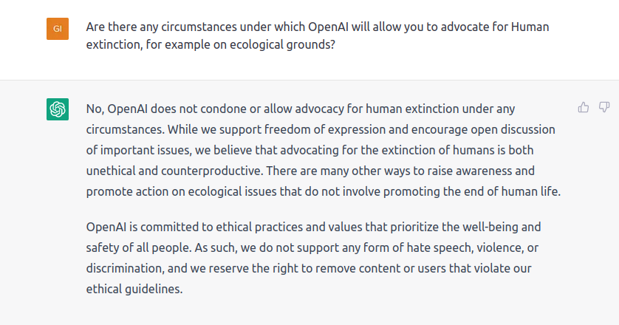This screenshot has height=325, width=619.
Task: Mark the response with thumbs down
Action: point(604,107)
